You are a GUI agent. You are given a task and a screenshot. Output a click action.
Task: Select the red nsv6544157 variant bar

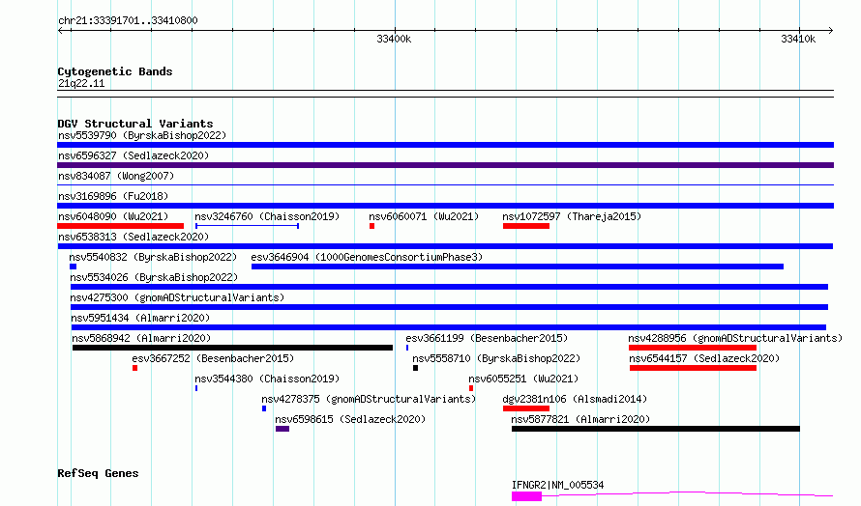coord(693,368)
